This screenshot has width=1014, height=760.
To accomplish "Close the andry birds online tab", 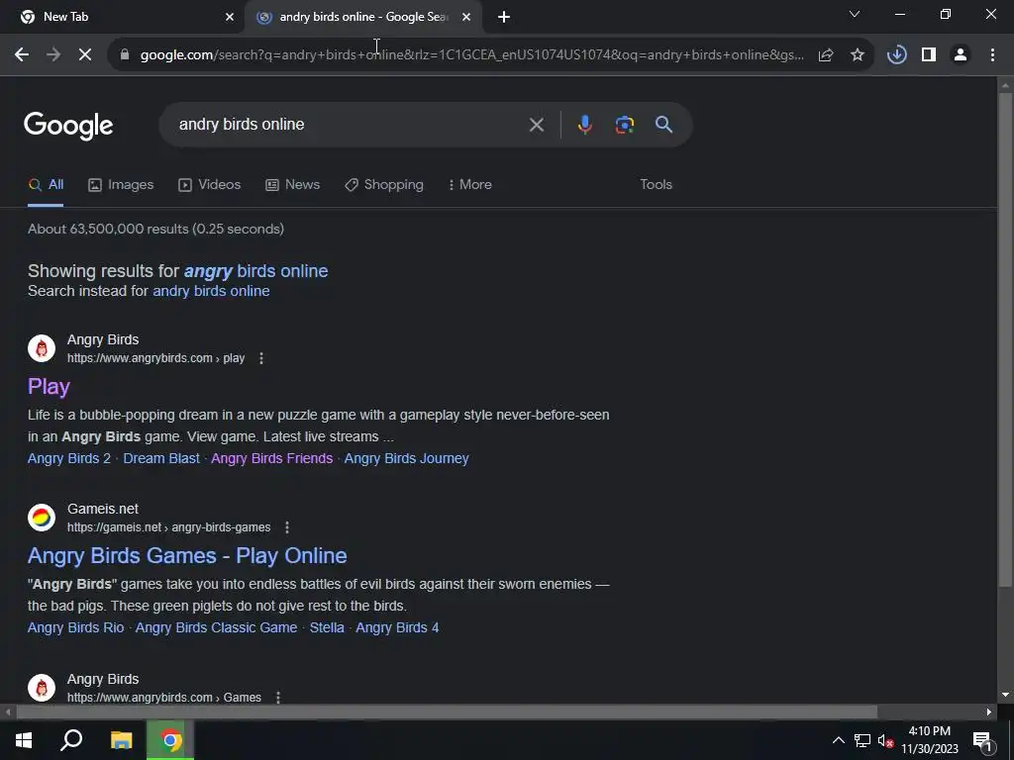I will tap(466, 17).
